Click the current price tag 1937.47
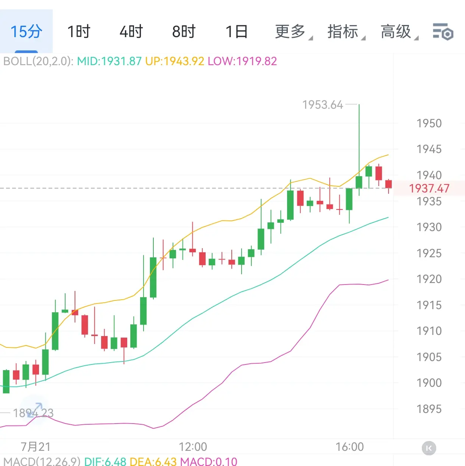This screenshot has height=466, width=465. click(x=429, y=188)
